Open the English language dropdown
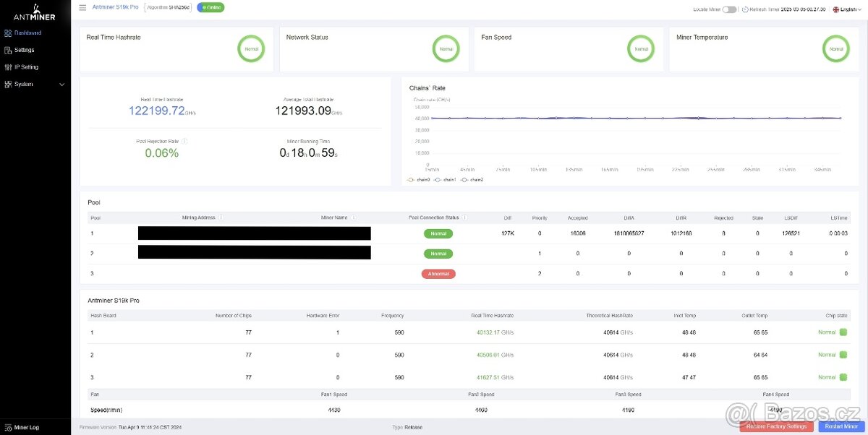Image resolution: width=868 pixels, height=435 pixels. pyautogui.click(x=848, y=9)
